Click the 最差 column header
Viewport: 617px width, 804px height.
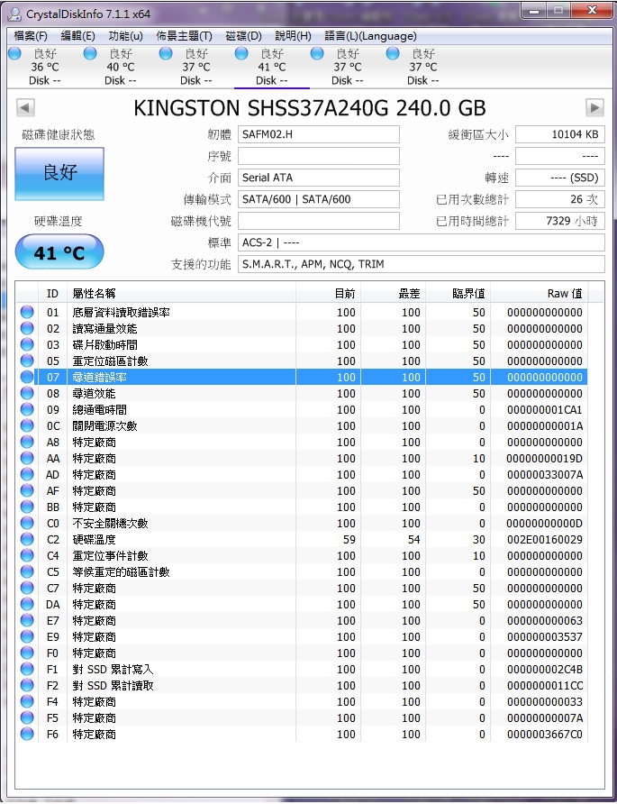click(393, 293)
